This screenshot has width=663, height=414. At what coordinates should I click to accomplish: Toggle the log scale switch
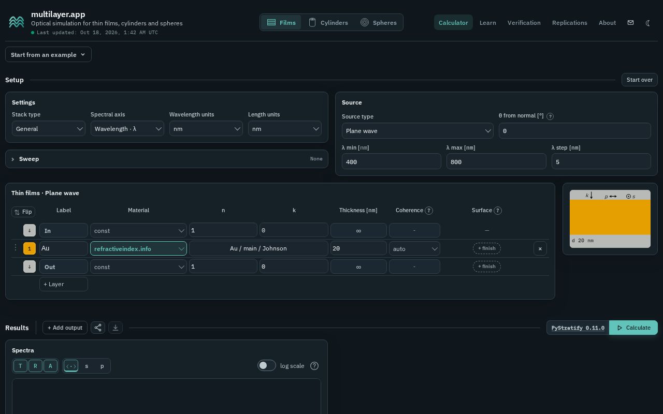pyautogui.click(x=267, y=365)
